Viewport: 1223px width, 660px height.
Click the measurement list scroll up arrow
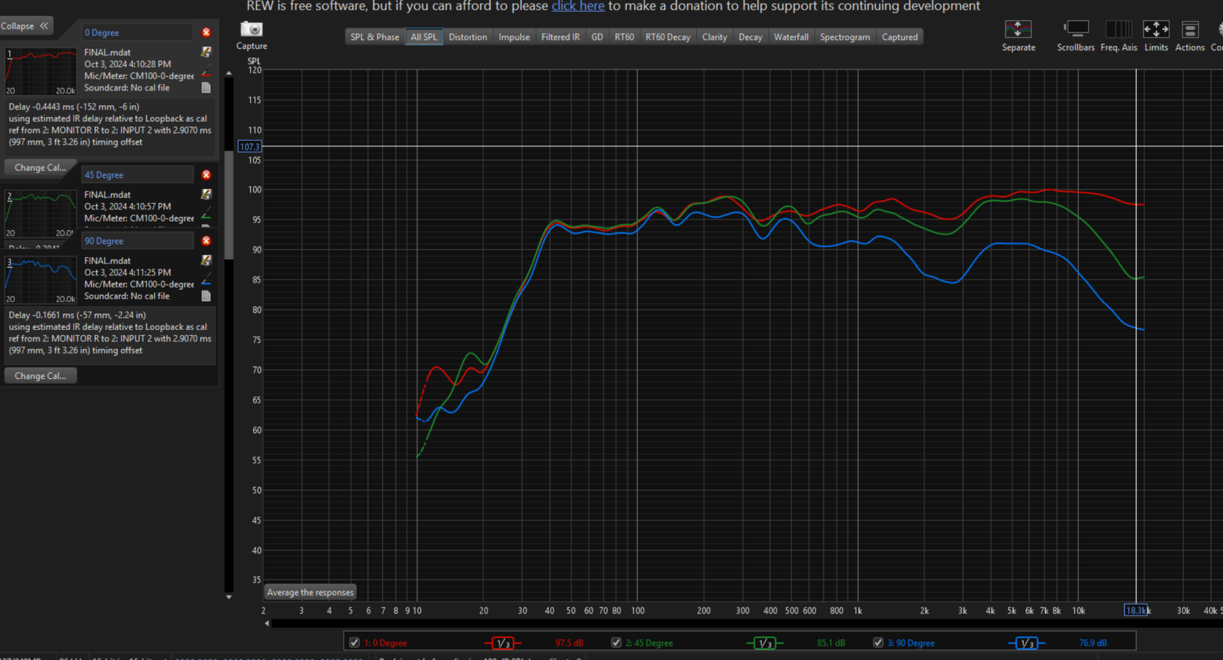point(229,73)
